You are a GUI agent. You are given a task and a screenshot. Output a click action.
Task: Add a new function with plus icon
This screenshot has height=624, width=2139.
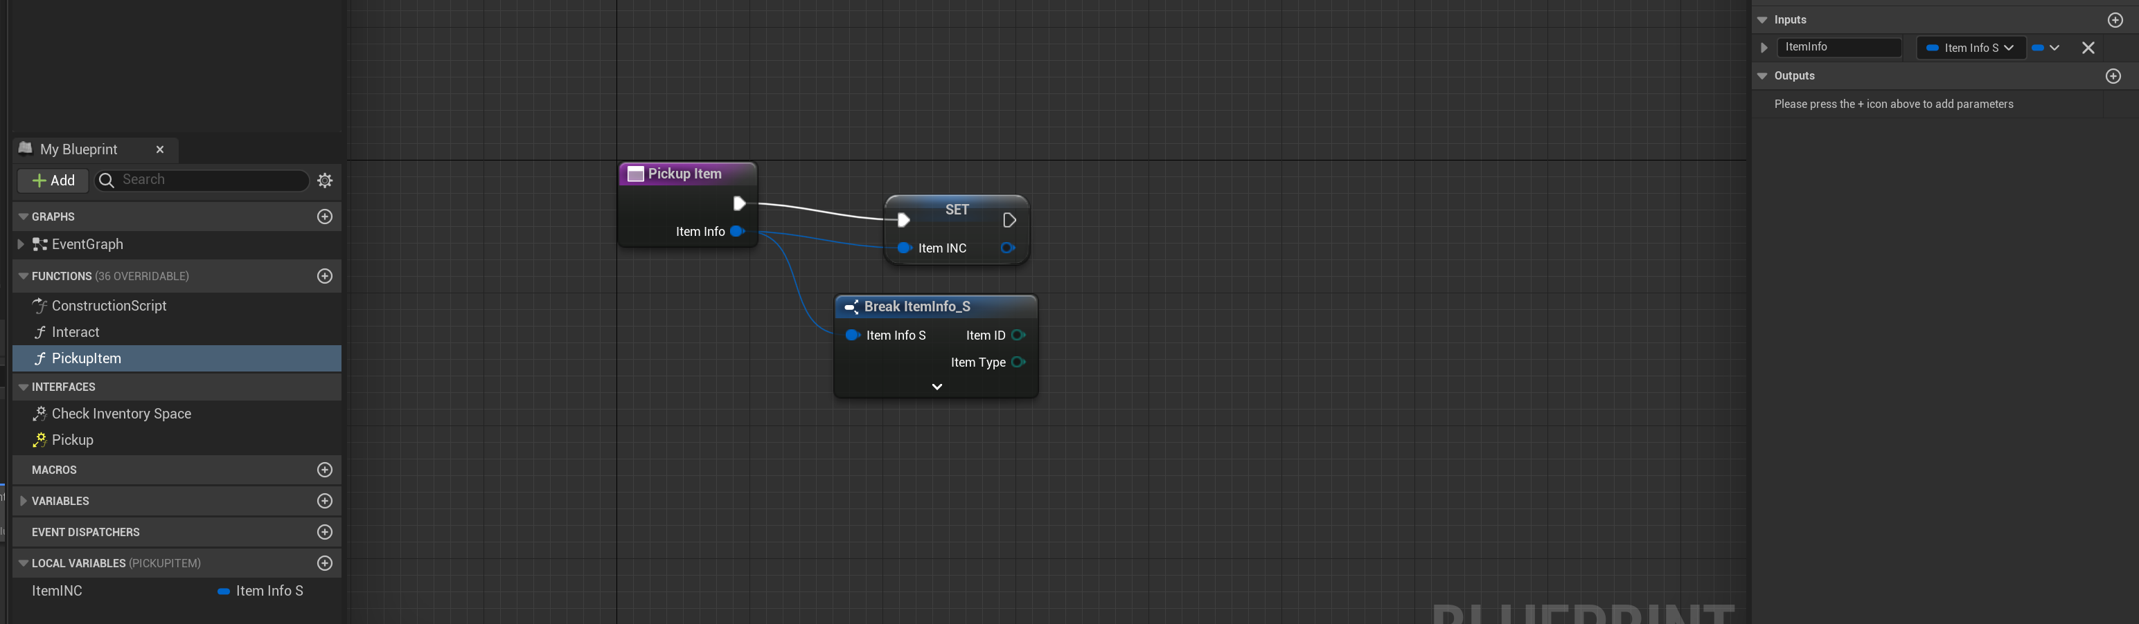point(325,276)
